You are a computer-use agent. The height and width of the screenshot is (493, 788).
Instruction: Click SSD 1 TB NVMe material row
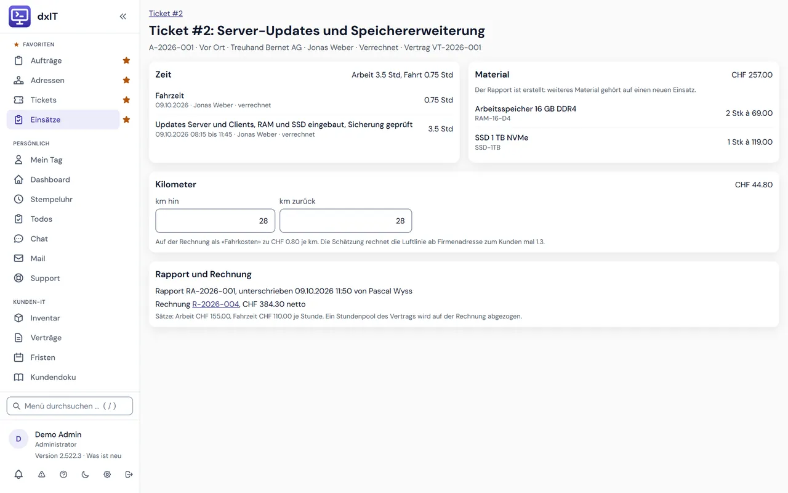(624, 142)
